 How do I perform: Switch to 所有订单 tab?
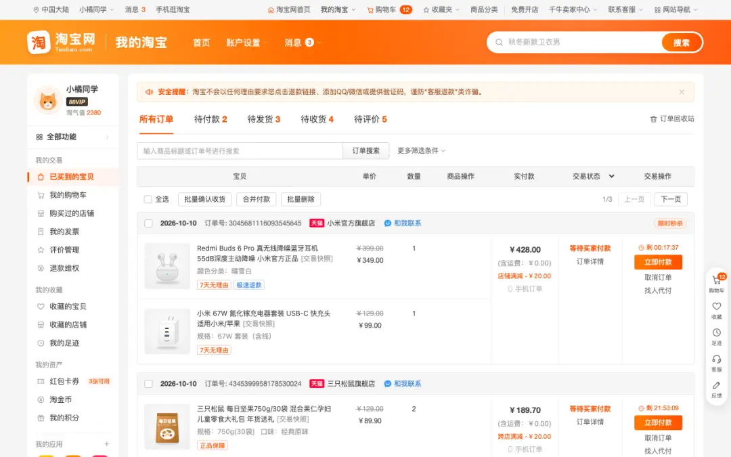(156, 119)
